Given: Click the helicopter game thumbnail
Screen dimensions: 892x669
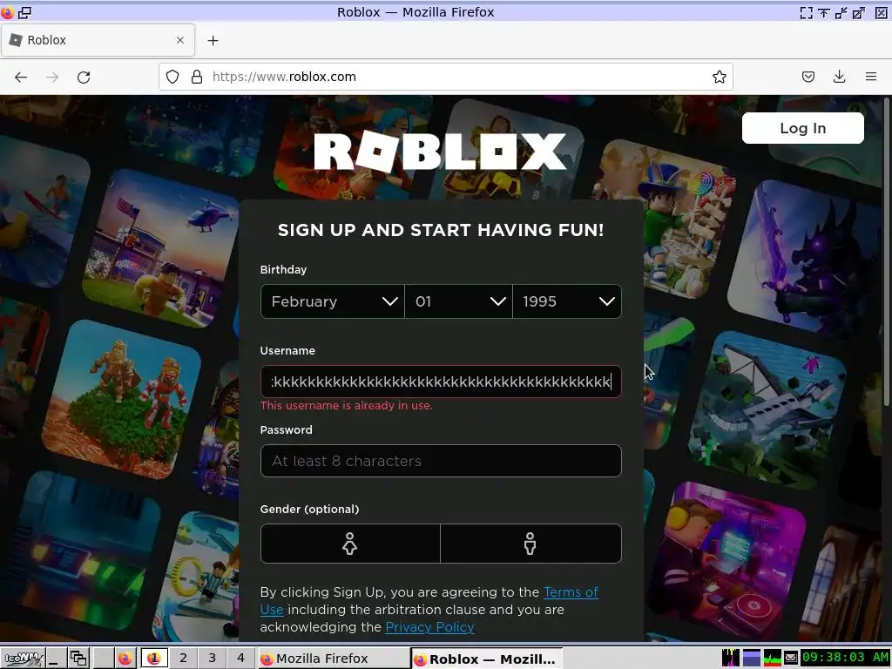Looking at the screenshot, I should pyautogui.click(x=160, y=247).
